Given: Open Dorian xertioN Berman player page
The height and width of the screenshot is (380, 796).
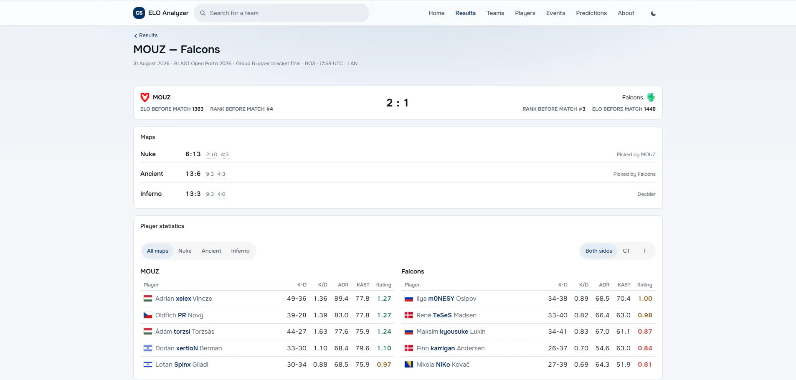Looking at the screenshot, I should (x=189, y=348).
